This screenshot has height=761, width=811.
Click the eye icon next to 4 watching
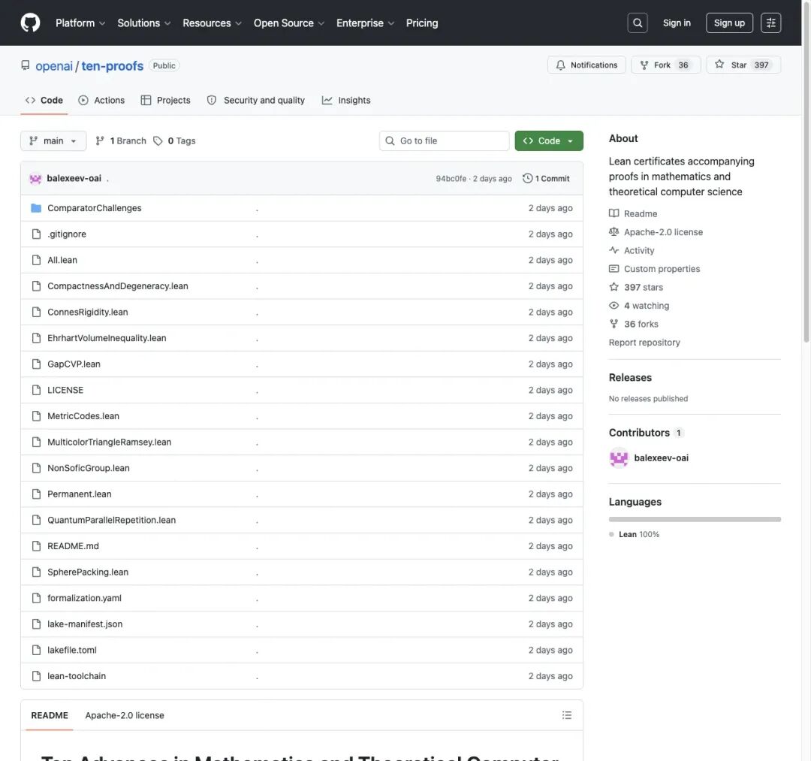[614, 306]
